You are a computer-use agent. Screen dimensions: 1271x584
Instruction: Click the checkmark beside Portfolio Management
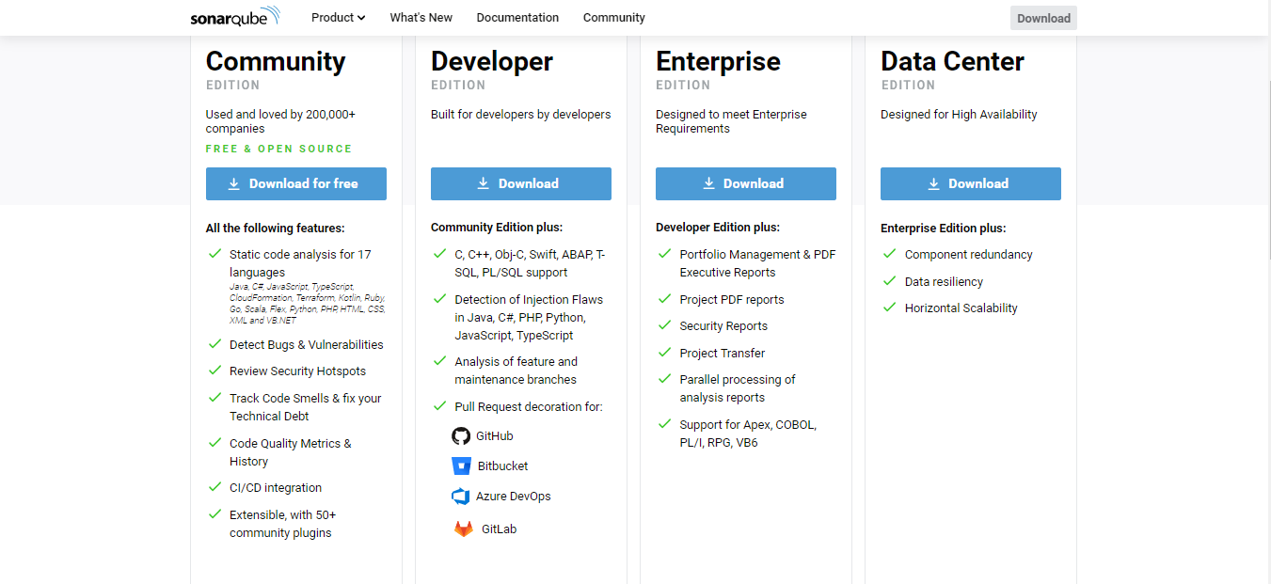[664, 254]
